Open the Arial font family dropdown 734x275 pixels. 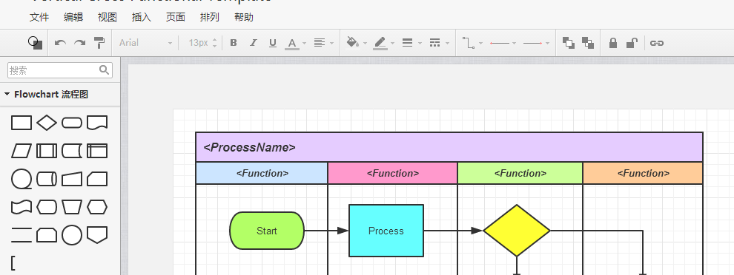point(145,43)
